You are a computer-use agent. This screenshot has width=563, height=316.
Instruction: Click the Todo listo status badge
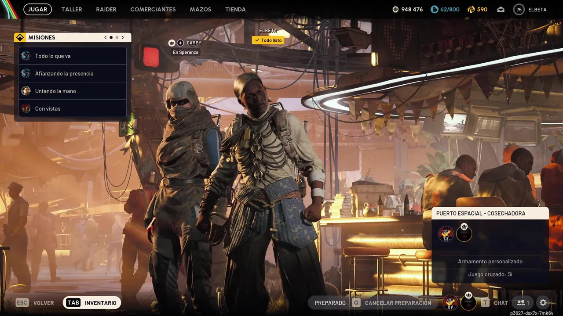pyautogui.click(x=268, y=40)
